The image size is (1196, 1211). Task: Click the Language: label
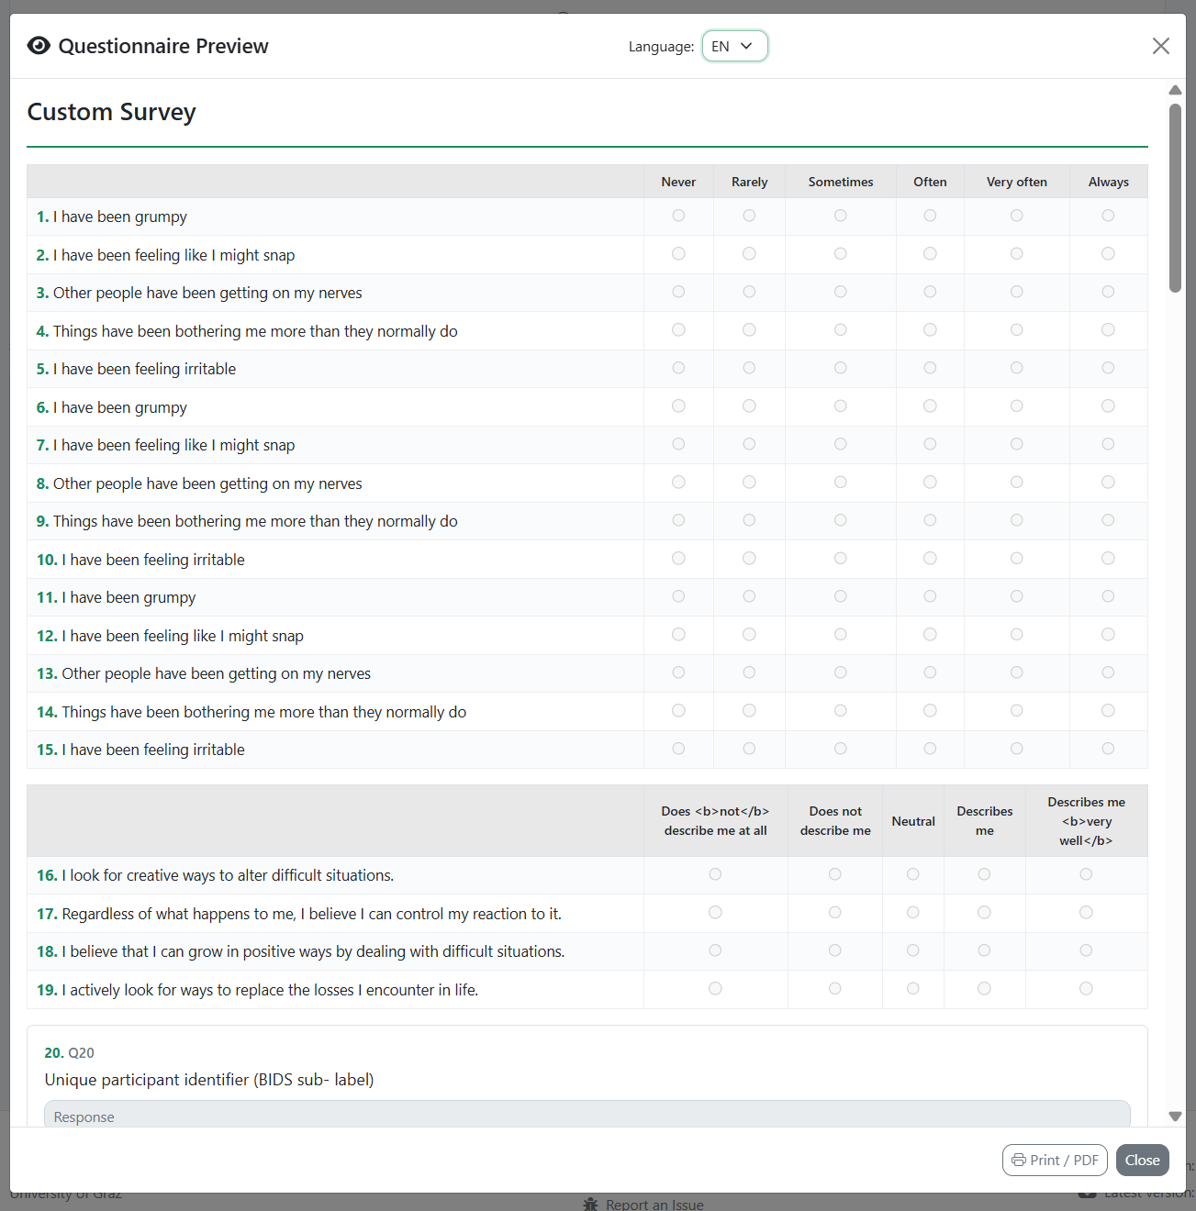[x=661, y=47]
